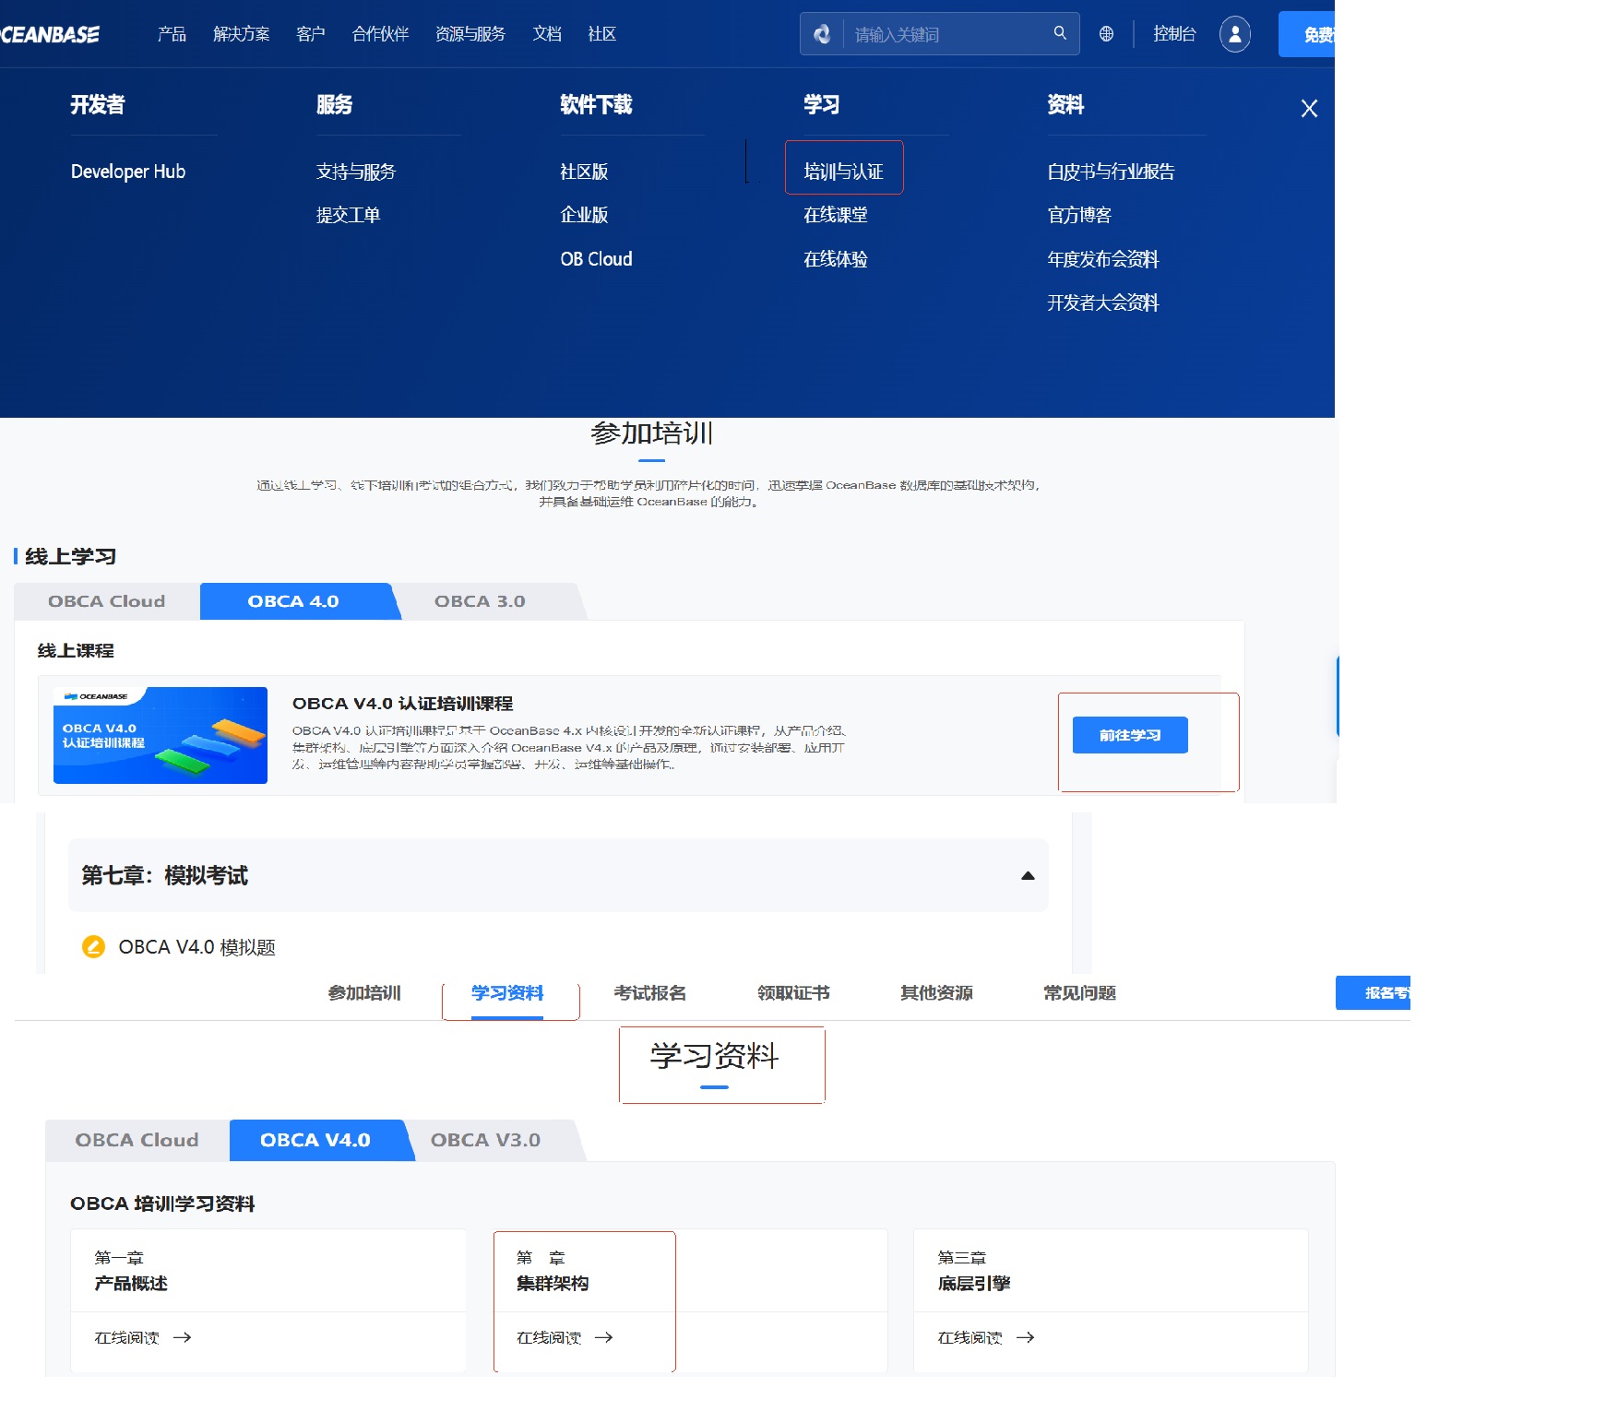This screenshot has height=1423, width=1606.
Task: Click arrow next to 底层引擎 在线阅读
Action: (x=1026, y=1337)
